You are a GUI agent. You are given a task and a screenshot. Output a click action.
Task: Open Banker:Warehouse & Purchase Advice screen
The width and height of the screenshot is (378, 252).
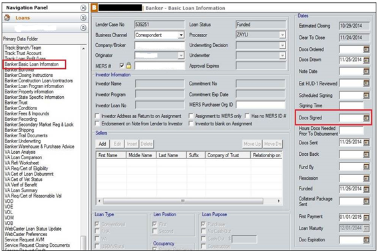tap(39, 147)
